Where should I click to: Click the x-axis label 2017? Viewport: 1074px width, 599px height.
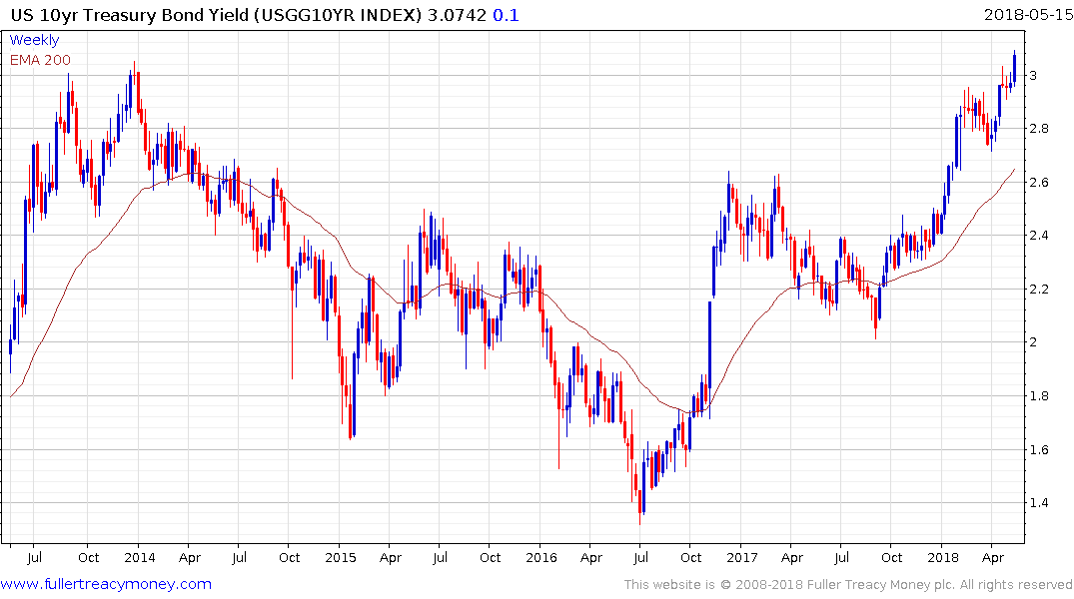tap(742, 557)
